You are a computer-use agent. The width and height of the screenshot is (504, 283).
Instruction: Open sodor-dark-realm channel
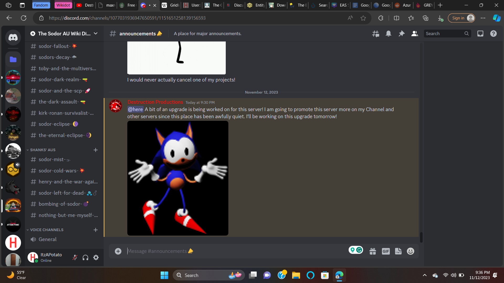pyautogui.click(x=64, y=79)
